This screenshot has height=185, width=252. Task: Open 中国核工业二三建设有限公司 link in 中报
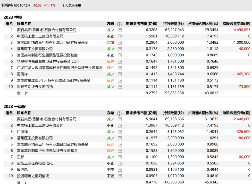pyautogui.click(x=40, y=36)
